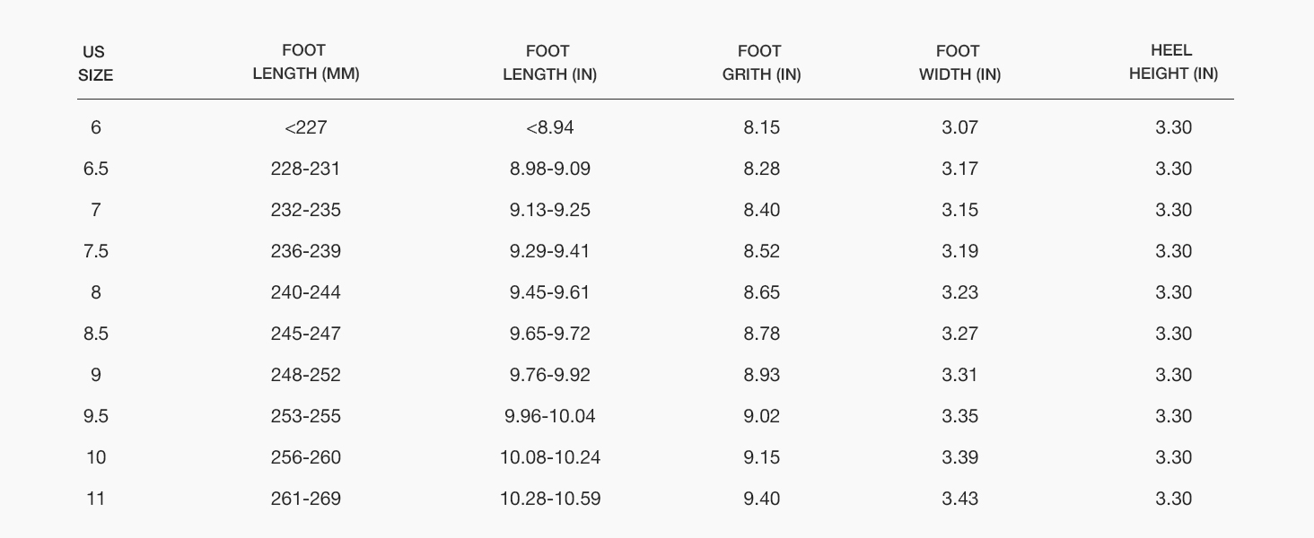Click the 240-244 mm length cell

(x=305, y=292)
